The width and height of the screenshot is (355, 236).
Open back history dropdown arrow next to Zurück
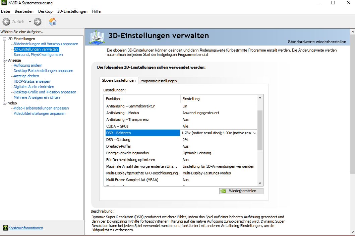pyautogui.click(x=30, y=22)
